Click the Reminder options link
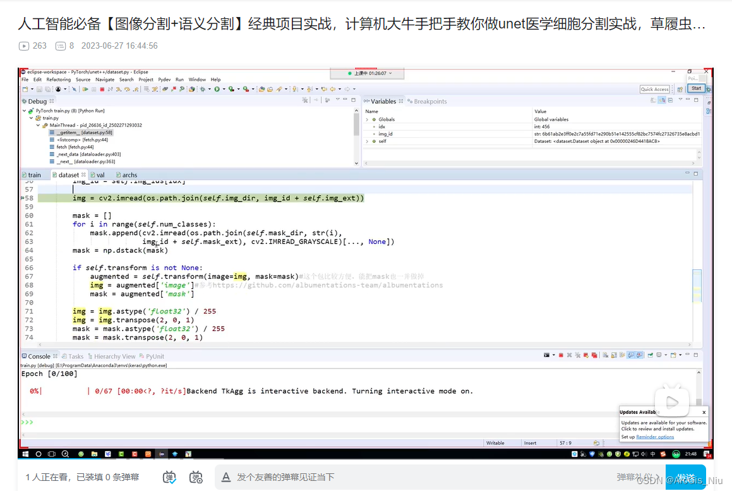Image resolution: width=732 pixels, height=491 pixels. tap(655, 437)
